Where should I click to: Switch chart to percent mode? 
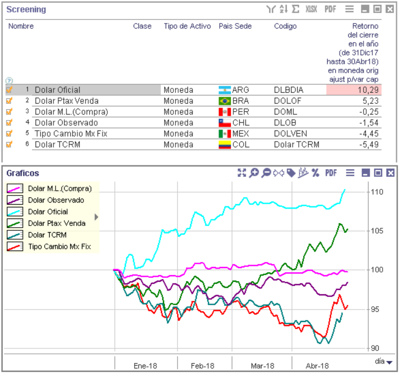316,173
